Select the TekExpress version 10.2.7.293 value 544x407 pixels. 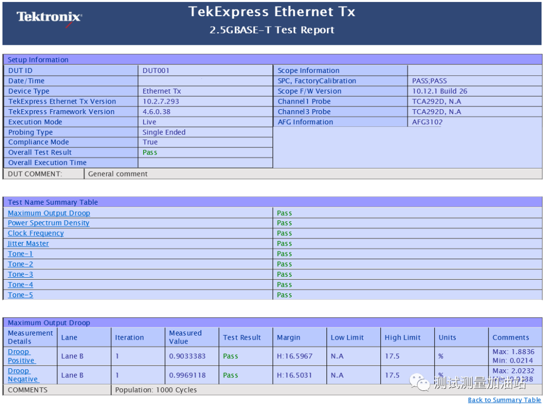(x=161, y=102)
